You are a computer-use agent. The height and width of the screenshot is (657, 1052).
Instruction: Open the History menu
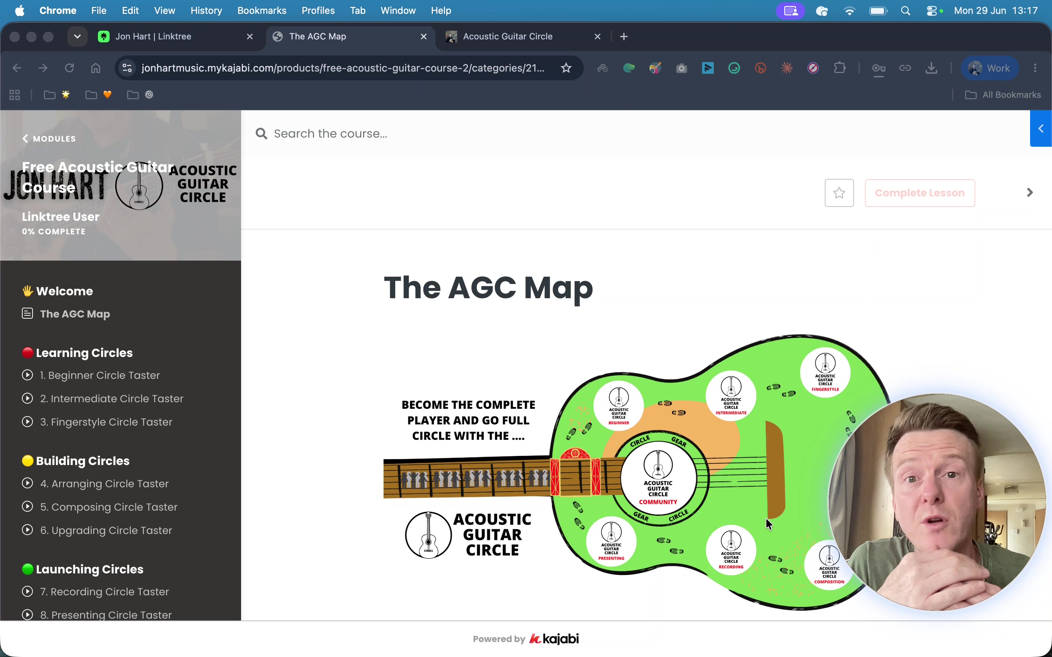tap(206, 11)
